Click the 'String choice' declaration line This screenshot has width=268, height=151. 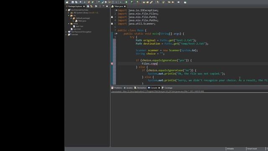tap(150, 54)
